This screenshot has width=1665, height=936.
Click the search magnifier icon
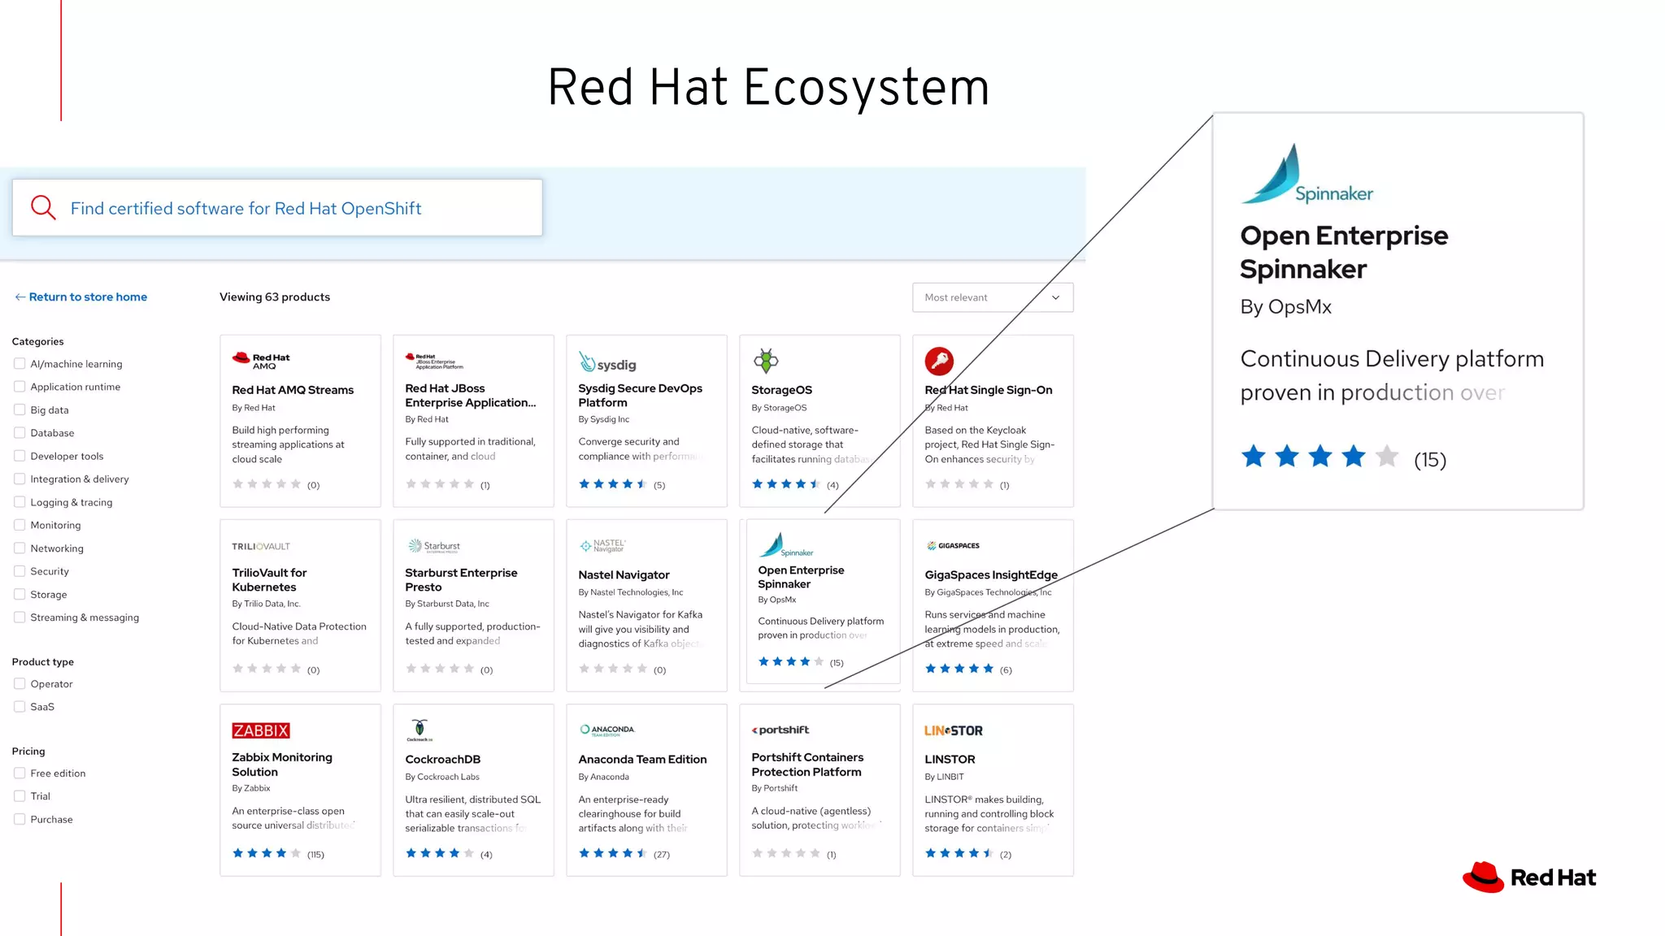pos(43,208)
